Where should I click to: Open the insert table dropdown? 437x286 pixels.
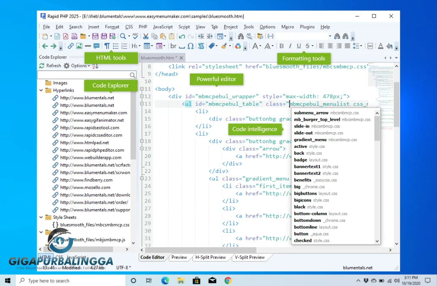pyautogui.click(x=152, y=46)
